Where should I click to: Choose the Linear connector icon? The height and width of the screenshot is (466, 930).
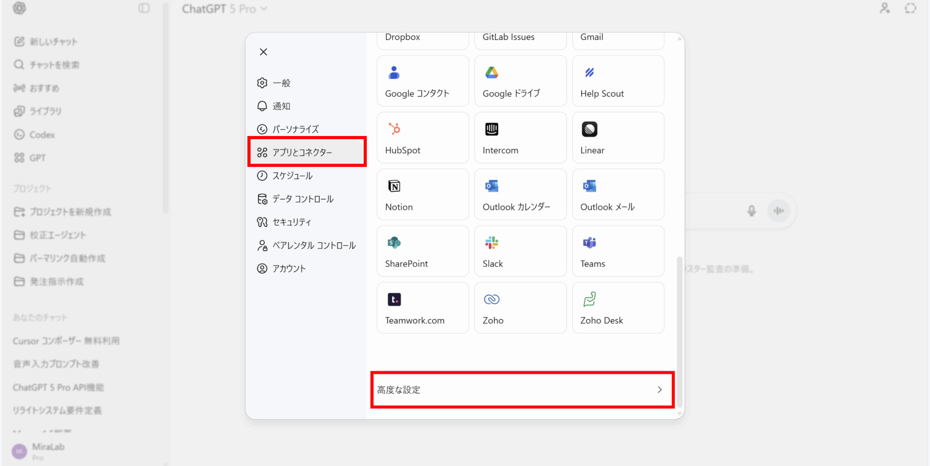[589, 130]
